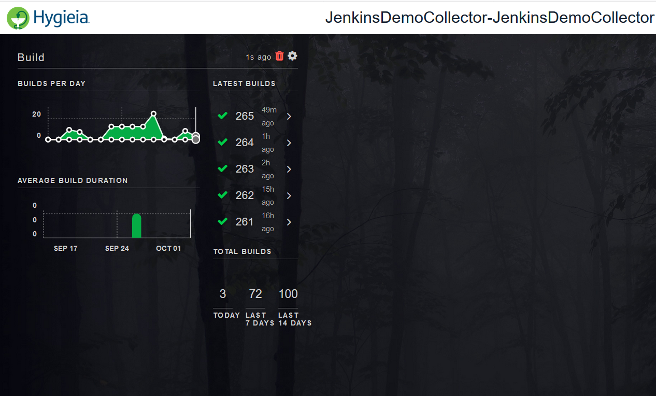Click green checkmark for build 262
656x396 pixels.
click(223, 195)
